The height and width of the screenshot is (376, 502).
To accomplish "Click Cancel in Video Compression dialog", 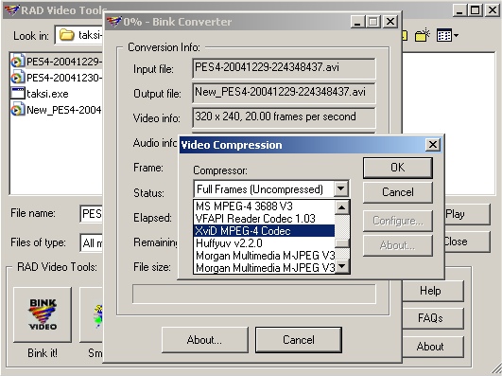I will pos(398,192).
